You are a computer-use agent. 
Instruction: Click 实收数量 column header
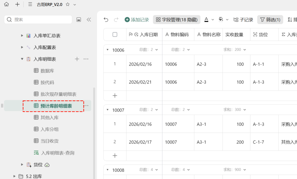pyautogui.click(x=236, y=35)
